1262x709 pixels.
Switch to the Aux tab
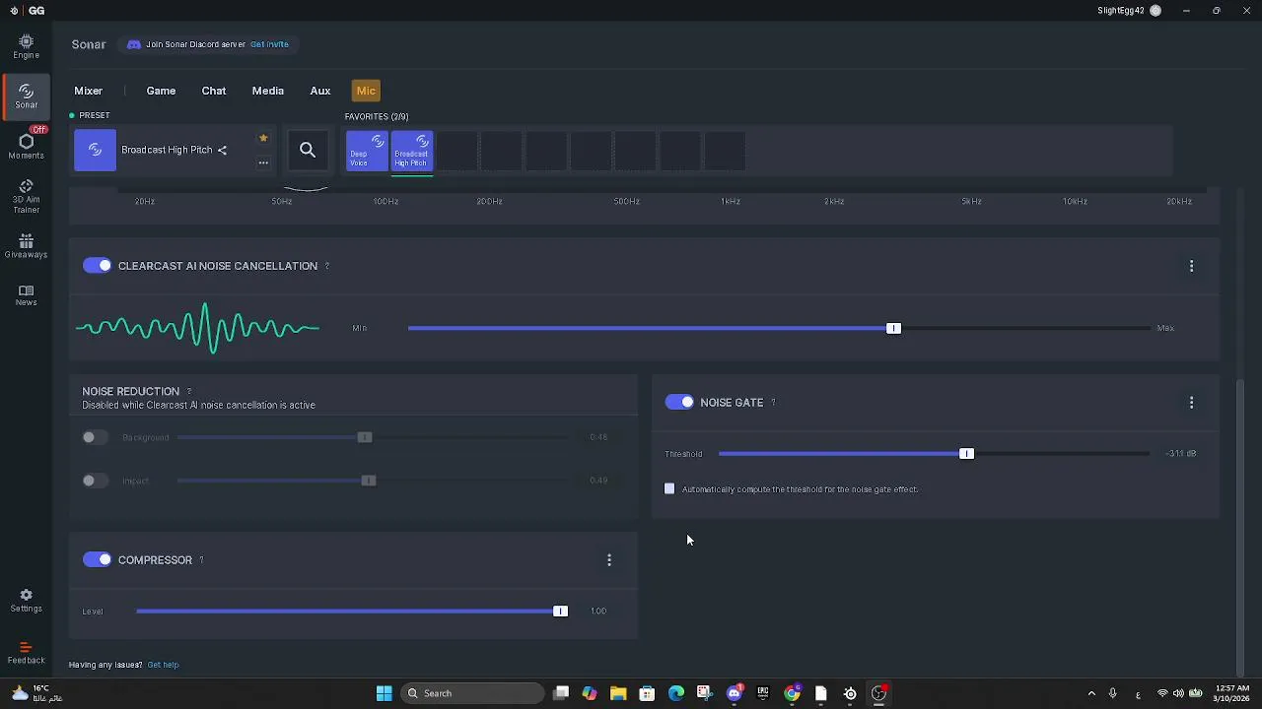point(320,91)
